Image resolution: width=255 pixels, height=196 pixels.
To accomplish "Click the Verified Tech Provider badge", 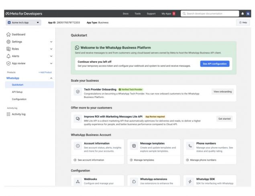I will pos(131,90).
